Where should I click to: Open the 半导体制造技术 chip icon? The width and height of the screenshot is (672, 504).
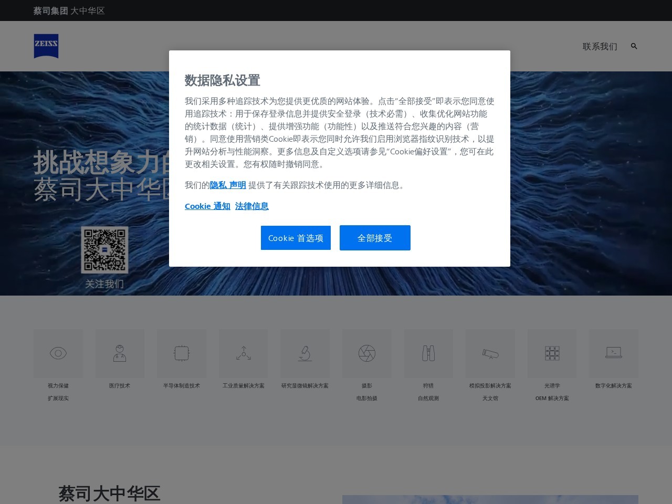click(182, 353)
